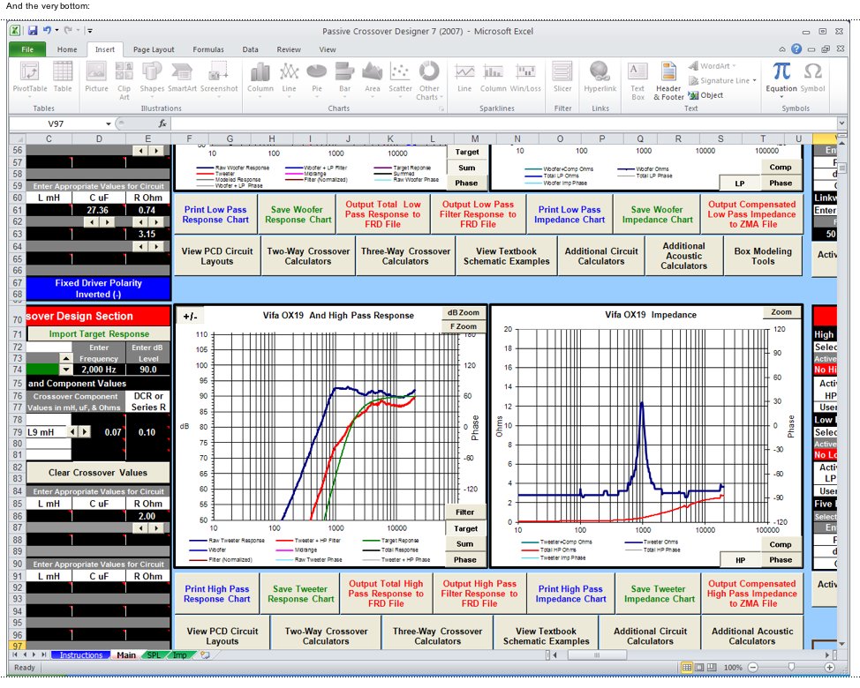This screenshot has height=688, width=860.
Task: Insert an Equation
Action: coord(781,79)
